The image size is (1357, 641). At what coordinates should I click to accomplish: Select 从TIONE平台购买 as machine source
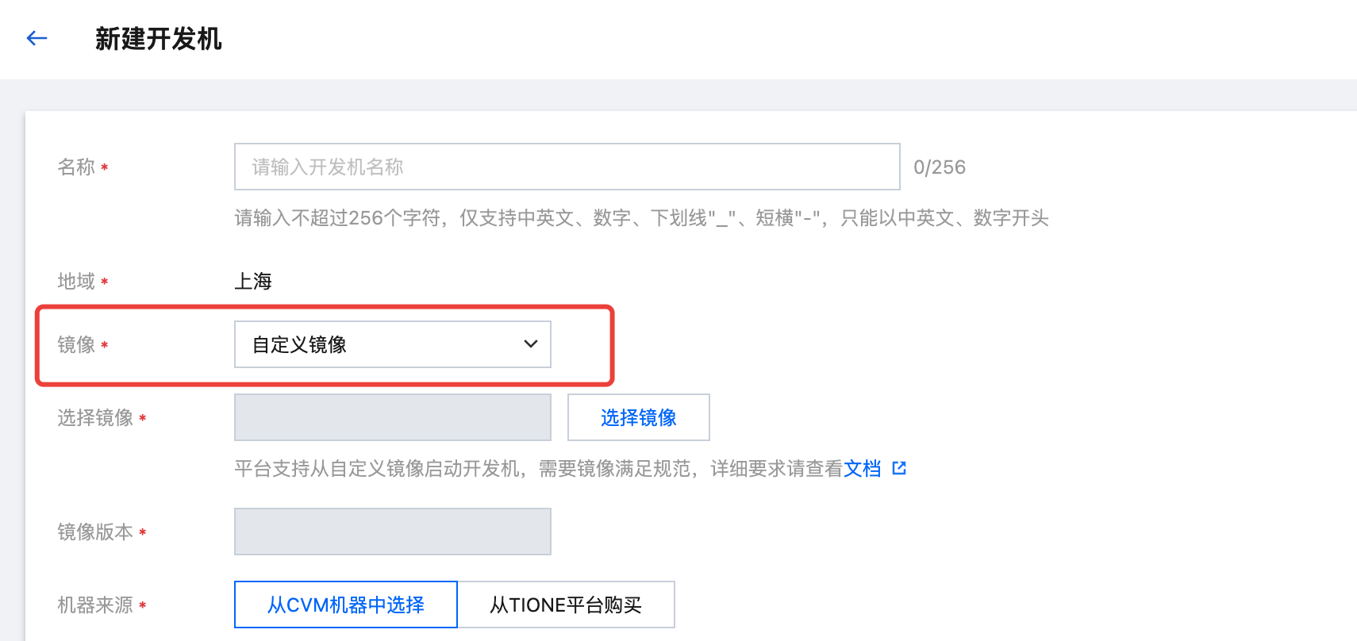(x=566, y=605)
